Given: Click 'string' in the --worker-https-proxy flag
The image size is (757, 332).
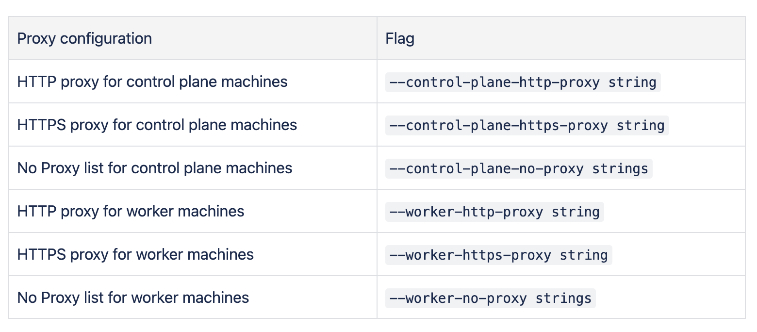Looking at the screenshot, I should coord(584,255).
